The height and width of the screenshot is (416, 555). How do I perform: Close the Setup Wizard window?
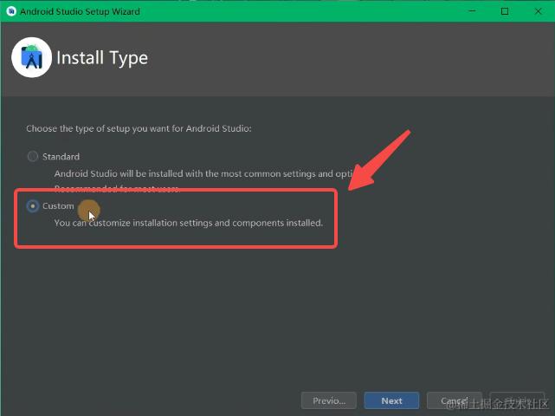[538, 11]
